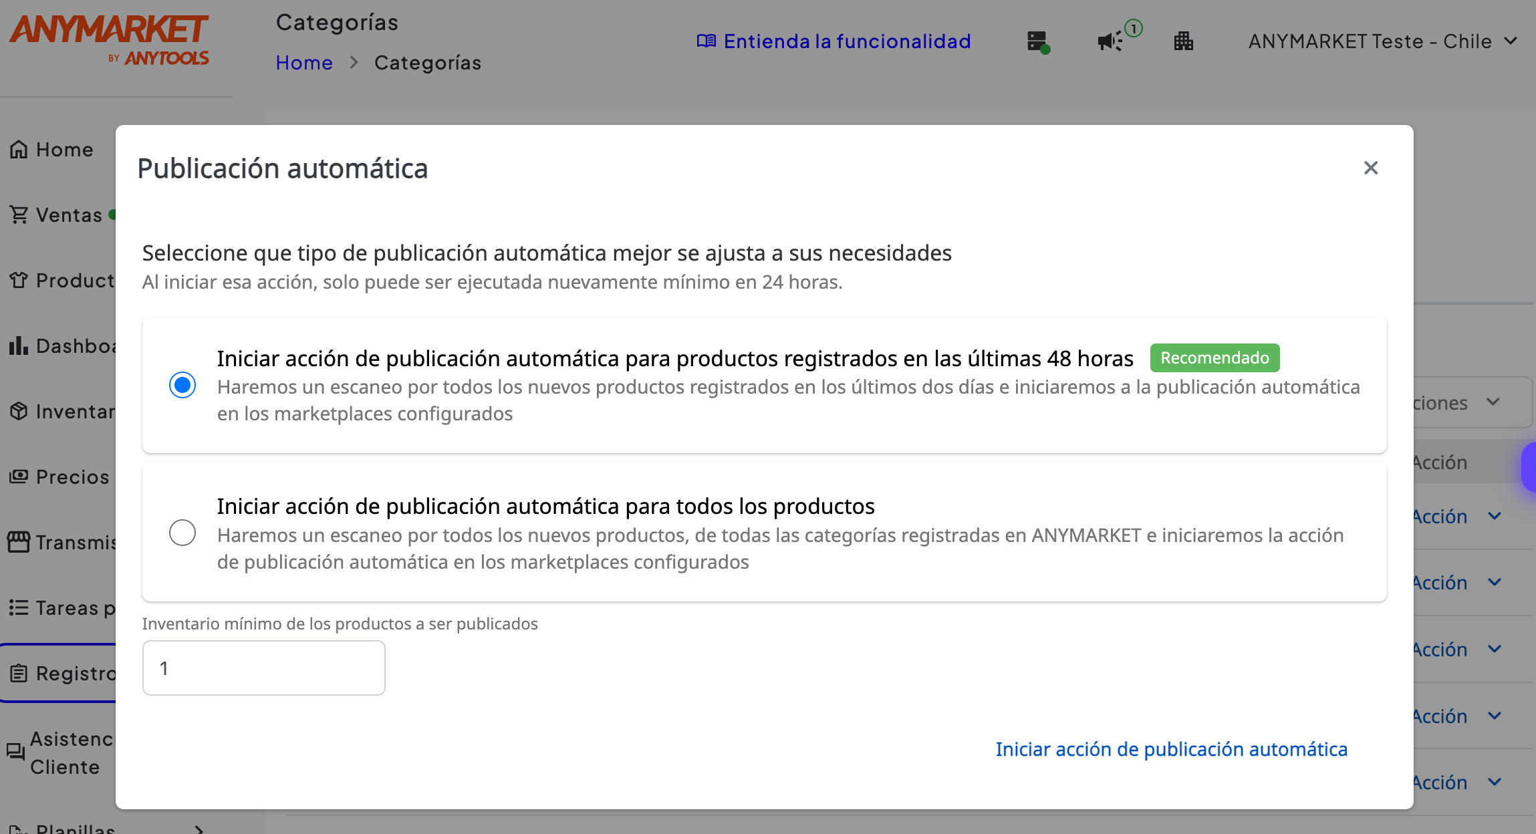
Task: Open Ventas via its cart icon
Action: 19,215
